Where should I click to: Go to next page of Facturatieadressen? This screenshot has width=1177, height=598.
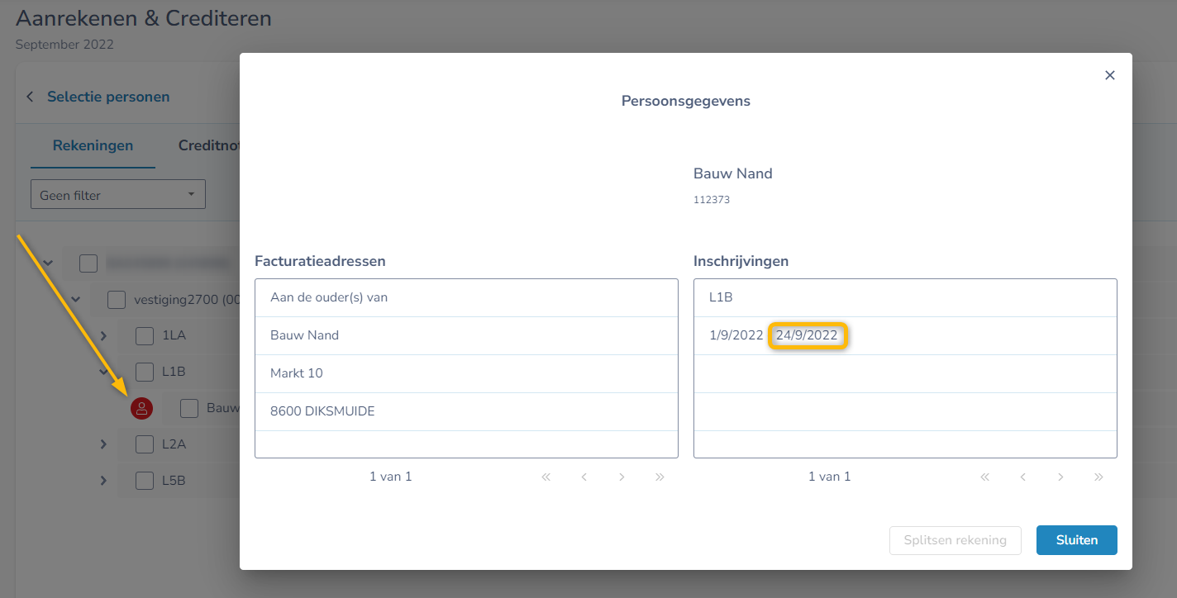pyautogui.click(x=622, y=477)
